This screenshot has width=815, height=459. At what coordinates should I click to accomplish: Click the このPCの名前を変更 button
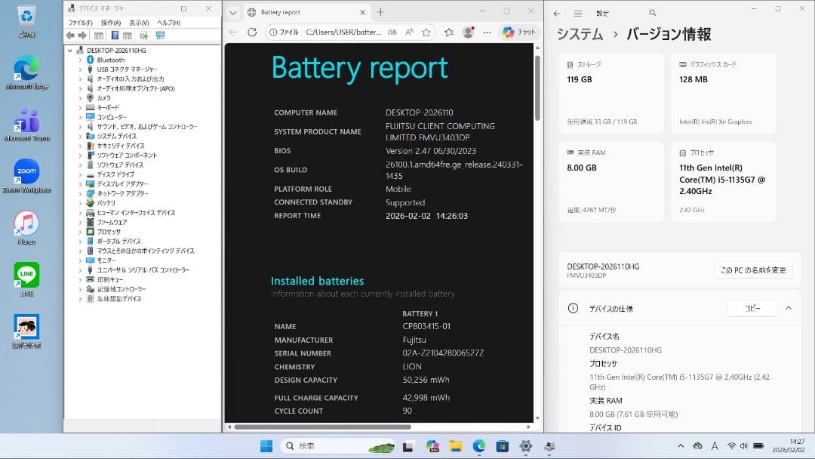click(753, 270)
